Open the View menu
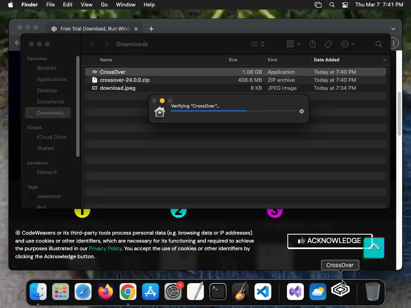 (87, 5)
